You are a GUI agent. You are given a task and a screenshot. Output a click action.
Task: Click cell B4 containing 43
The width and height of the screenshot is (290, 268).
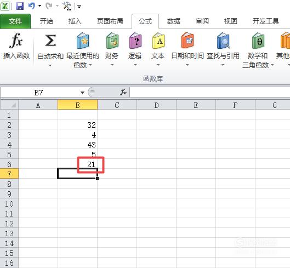(77, 145)
